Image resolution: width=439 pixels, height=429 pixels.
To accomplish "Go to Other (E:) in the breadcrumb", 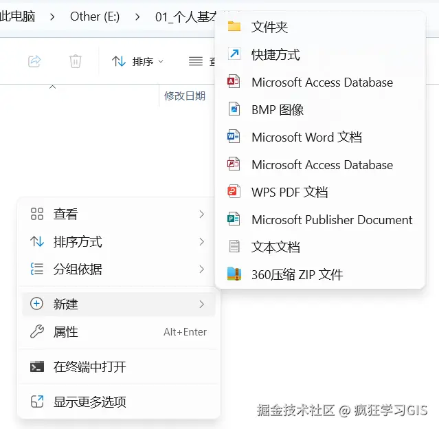I will pyautogui.click(x=95, y=16).
